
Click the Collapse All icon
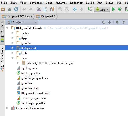(109, 22)
